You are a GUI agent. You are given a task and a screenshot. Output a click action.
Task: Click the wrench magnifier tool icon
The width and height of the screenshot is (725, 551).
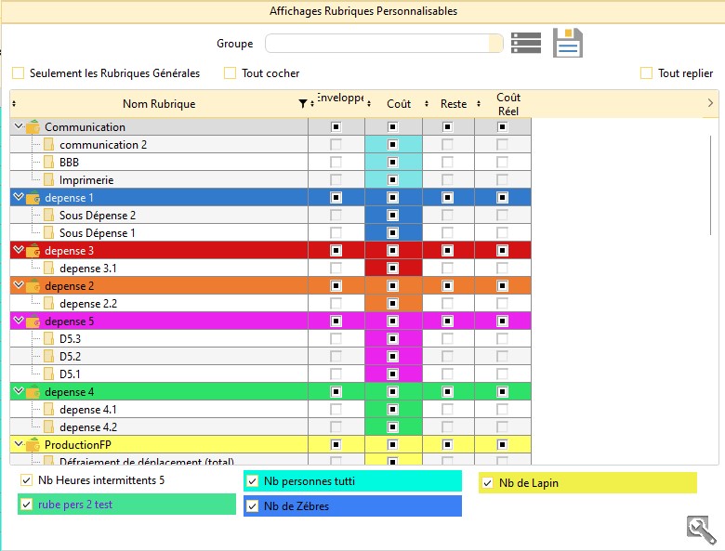[701, 529]
